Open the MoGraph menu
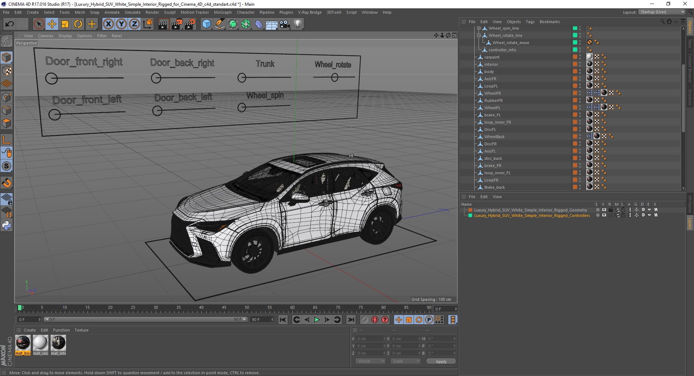The height and width of the screenshot is (376, 694). pos(223,12)
